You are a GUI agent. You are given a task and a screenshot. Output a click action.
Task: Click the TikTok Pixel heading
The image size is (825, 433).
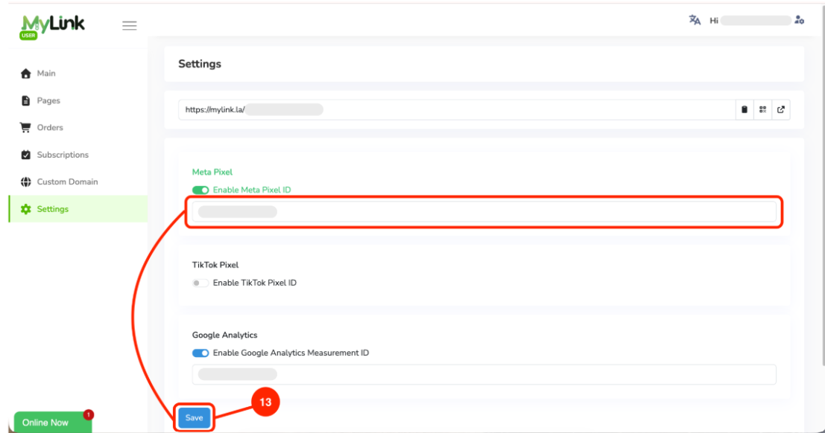click(x=215, y=265)
